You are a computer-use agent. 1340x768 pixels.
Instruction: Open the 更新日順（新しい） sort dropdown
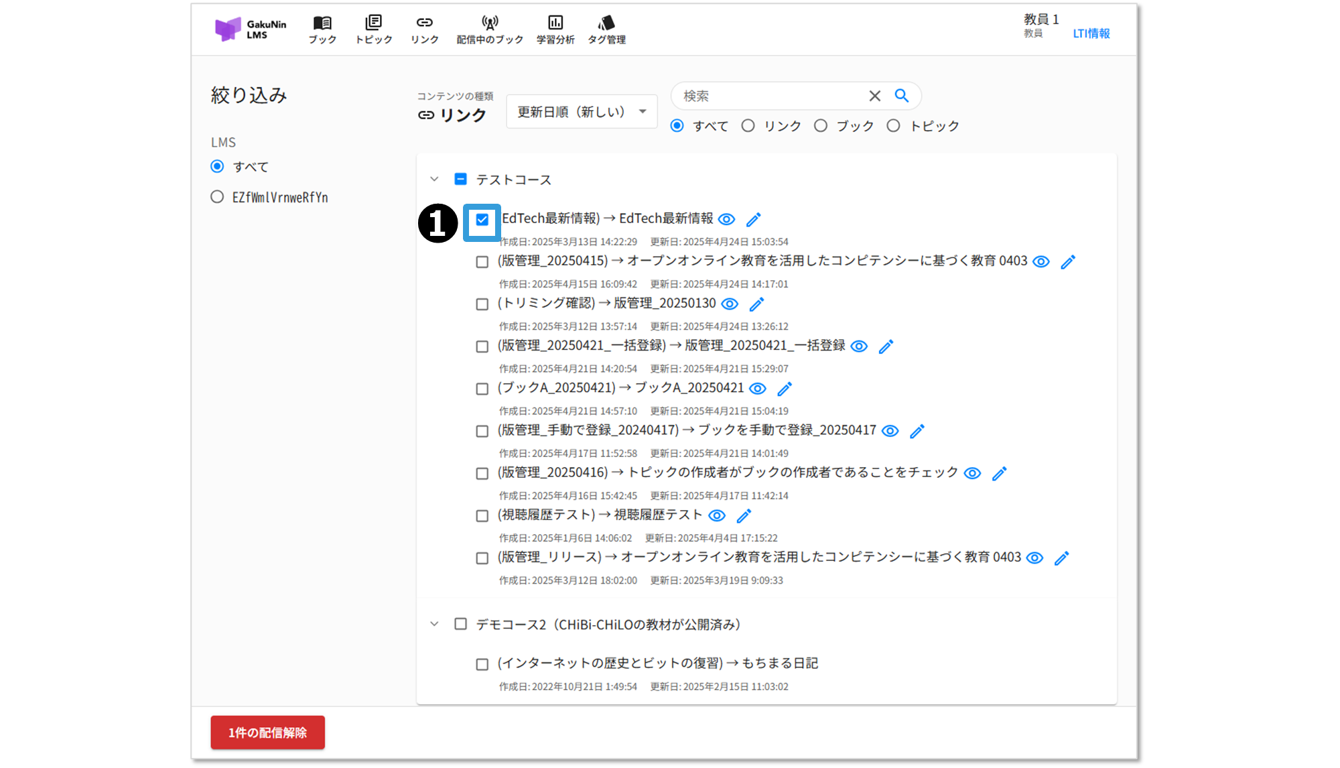click(x=581, y=112)
